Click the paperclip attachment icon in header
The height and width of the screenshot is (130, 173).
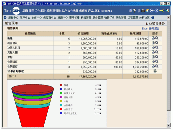pos(138,11)
